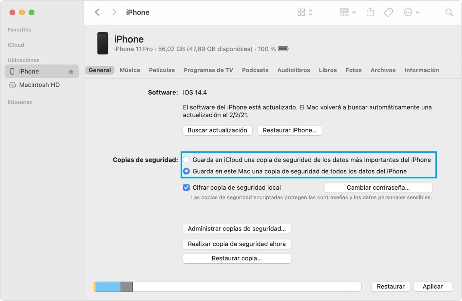
Task: Switch to the Películas tab
Action: tap(162, 70)
